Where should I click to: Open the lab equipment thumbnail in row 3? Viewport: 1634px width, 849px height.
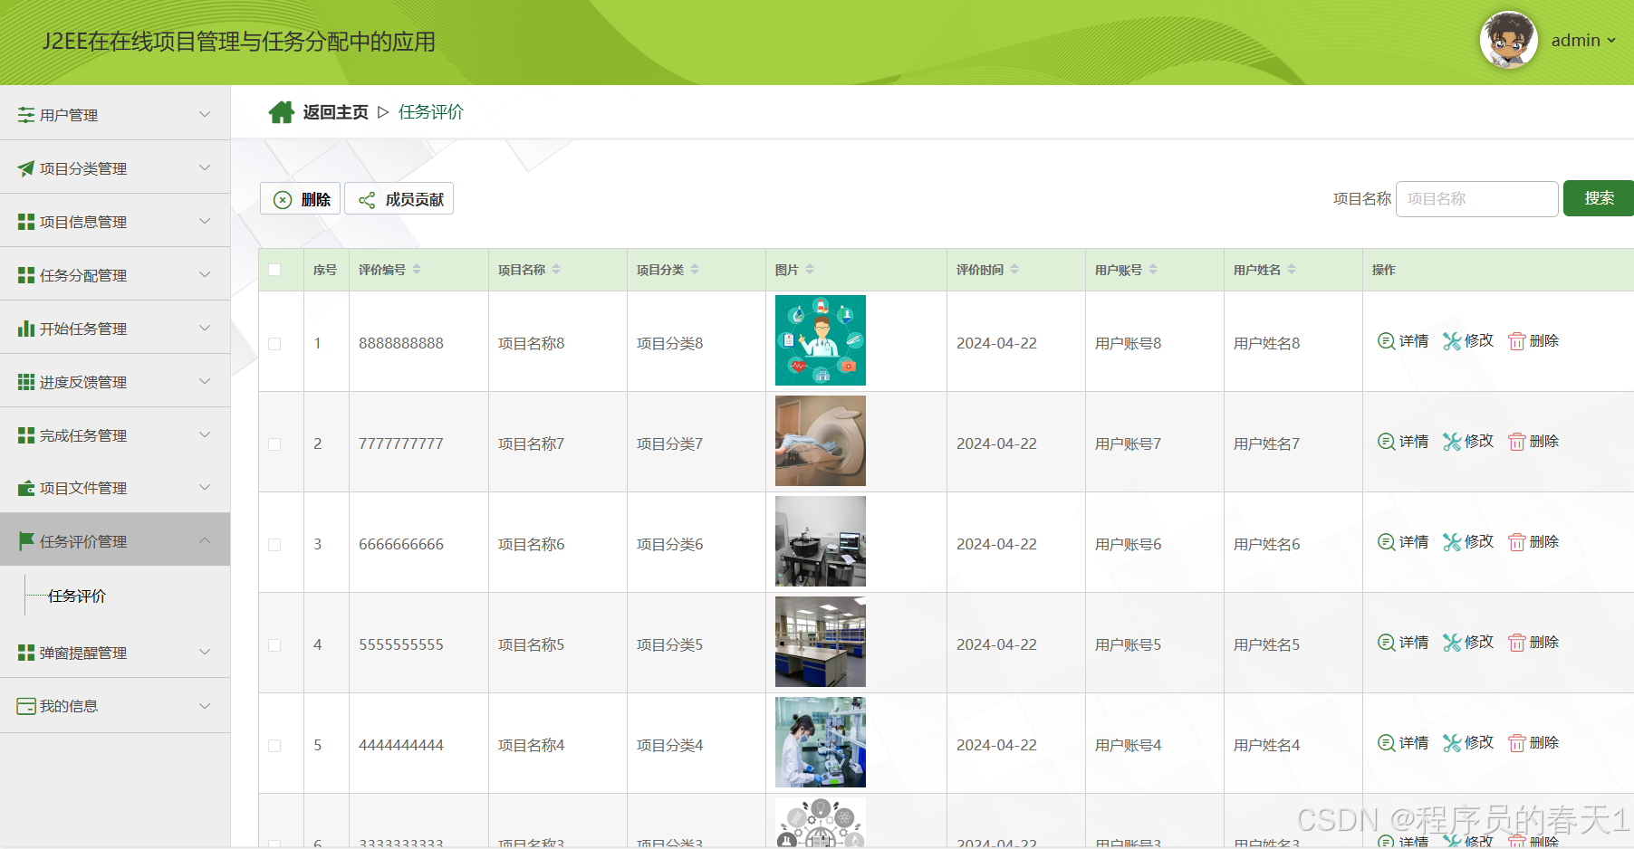[x=821, y=541]
